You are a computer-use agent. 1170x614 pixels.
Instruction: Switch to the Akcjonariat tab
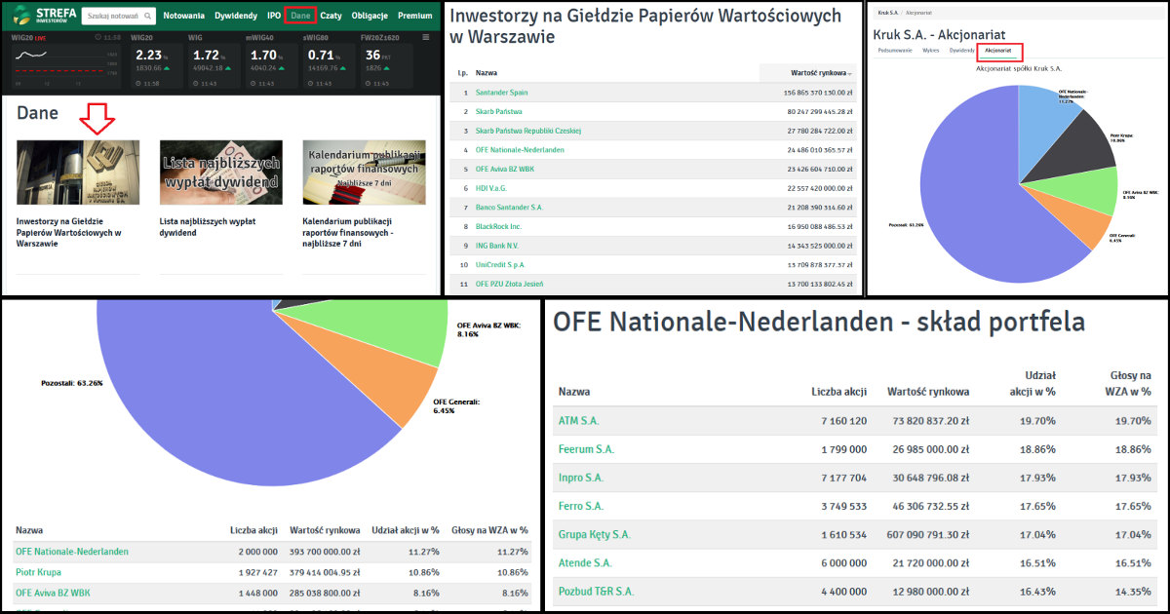click(x=998, y=49)
